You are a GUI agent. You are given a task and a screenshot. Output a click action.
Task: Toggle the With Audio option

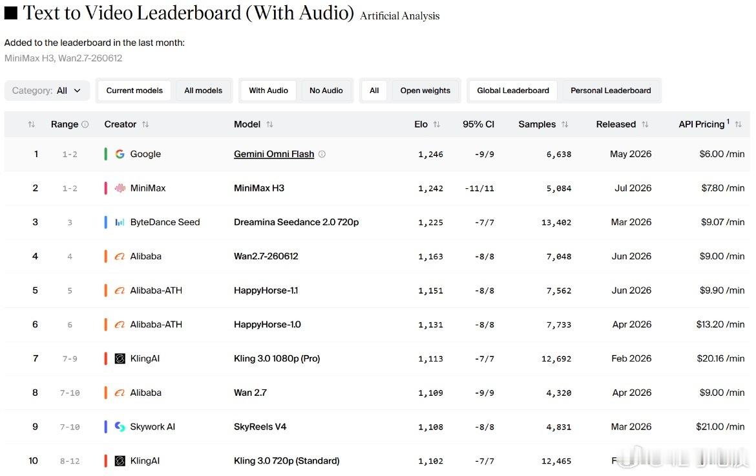pyautogui.click(x=268, y=91)
